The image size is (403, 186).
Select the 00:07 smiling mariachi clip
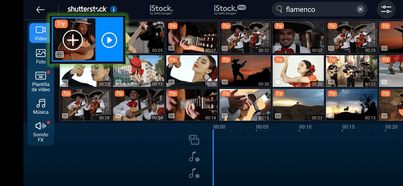(x=298, y=37)
